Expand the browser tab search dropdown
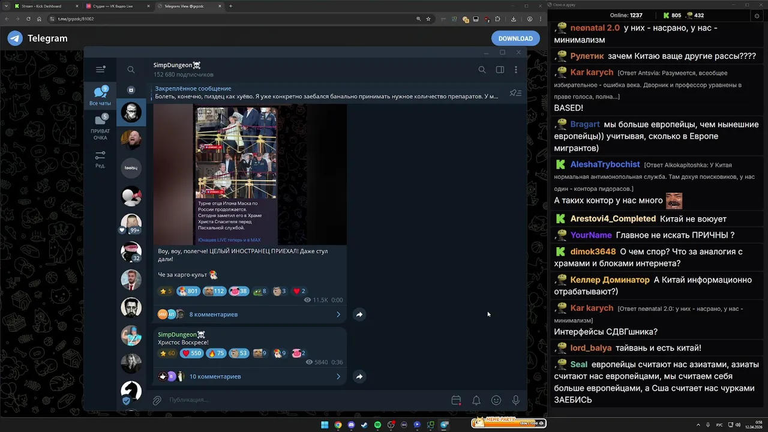Viewport: 768px width, 432px height. [x=5, y=6]
